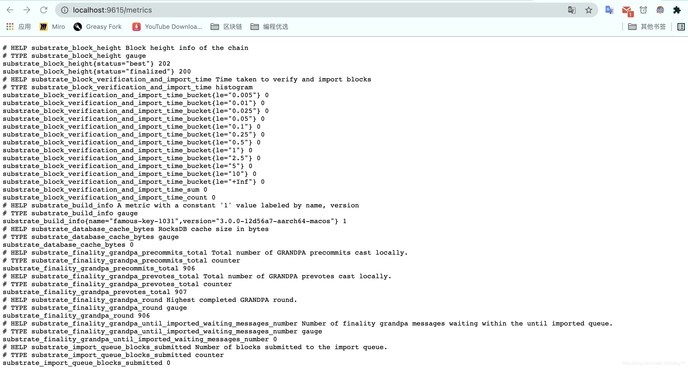Open the 编程优选 bookmark folder
The image size is (688, 368).
[x=269, y=27]
